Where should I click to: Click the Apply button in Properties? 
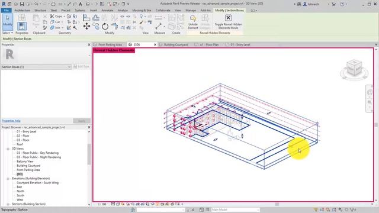pyautogui.click(x=82, y=121)
